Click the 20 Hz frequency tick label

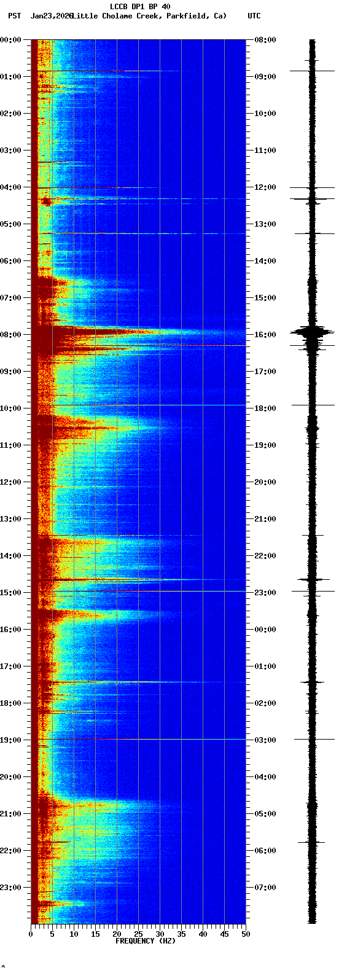[117, 934]
